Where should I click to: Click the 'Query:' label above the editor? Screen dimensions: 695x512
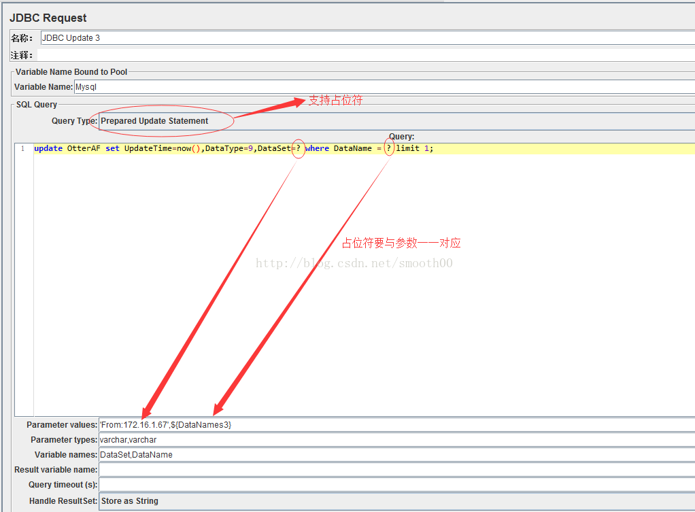pos(402,137)
